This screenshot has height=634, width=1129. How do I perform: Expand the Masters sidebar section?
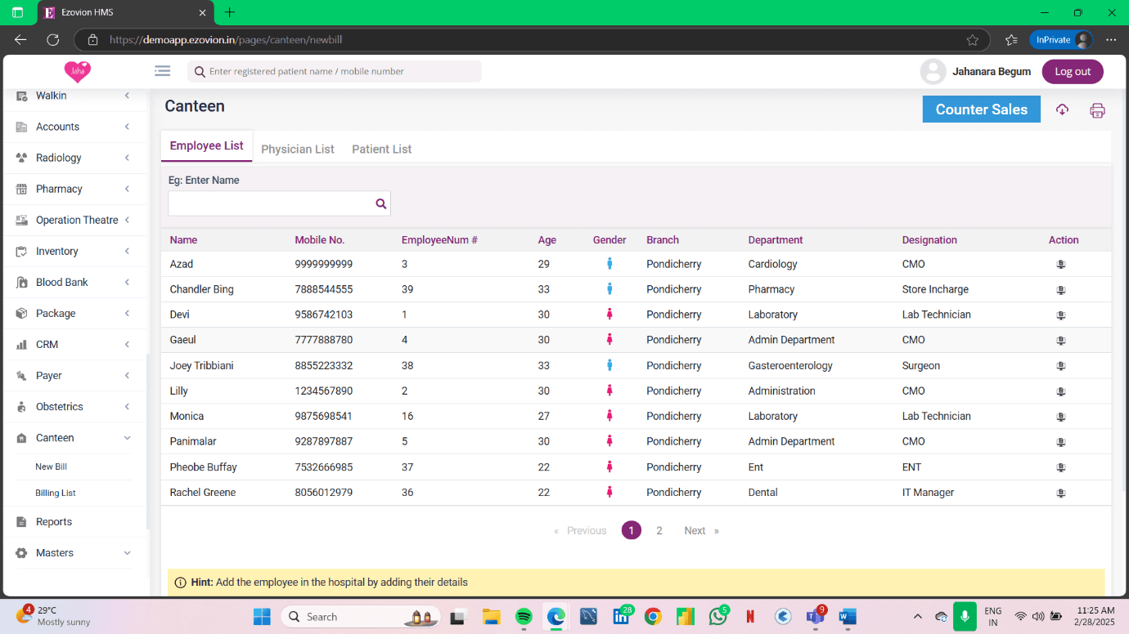[x=127, y=553]
